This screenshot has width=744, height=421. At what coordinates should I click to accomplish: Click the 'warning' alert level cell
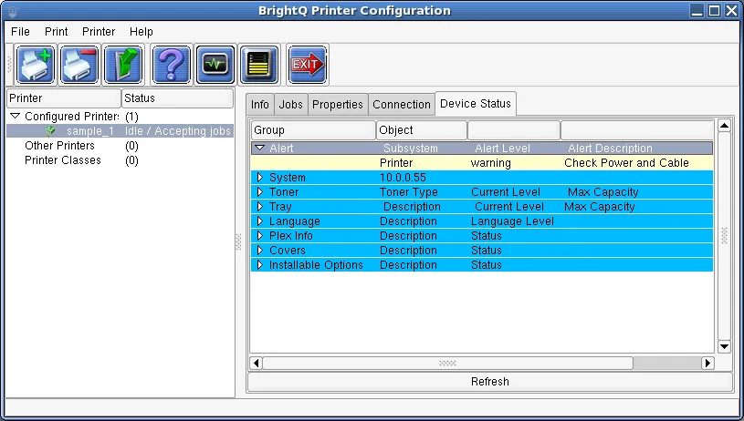(x=490, y=163)
